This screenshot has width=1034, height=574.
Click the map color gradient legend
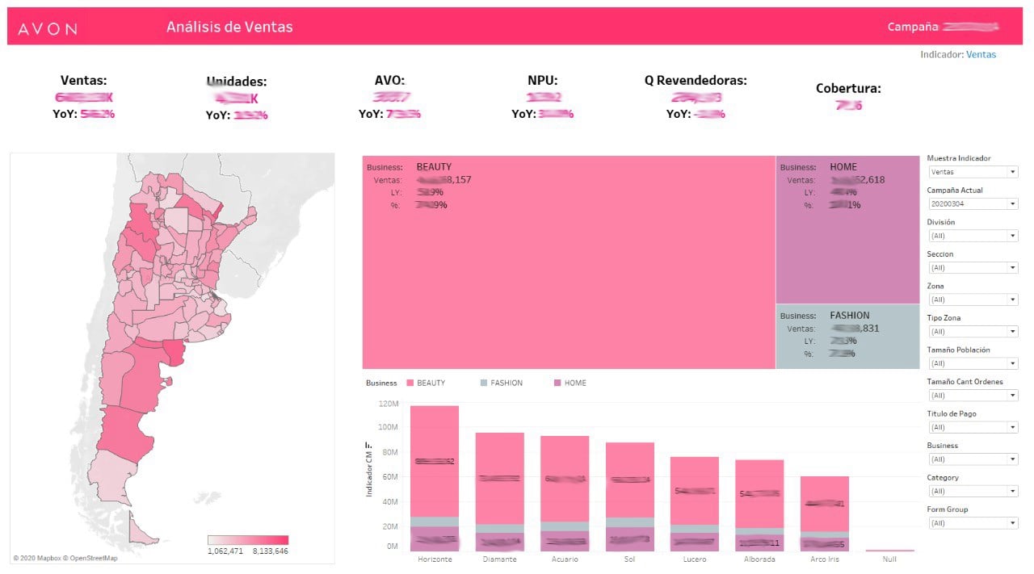pos(248,540)
